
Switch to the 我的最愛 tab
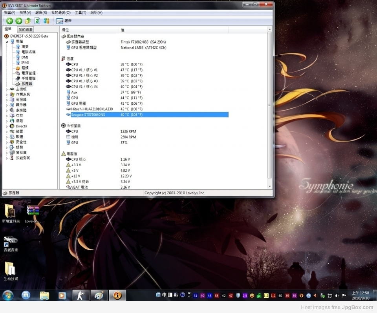(x=26, y=30)
